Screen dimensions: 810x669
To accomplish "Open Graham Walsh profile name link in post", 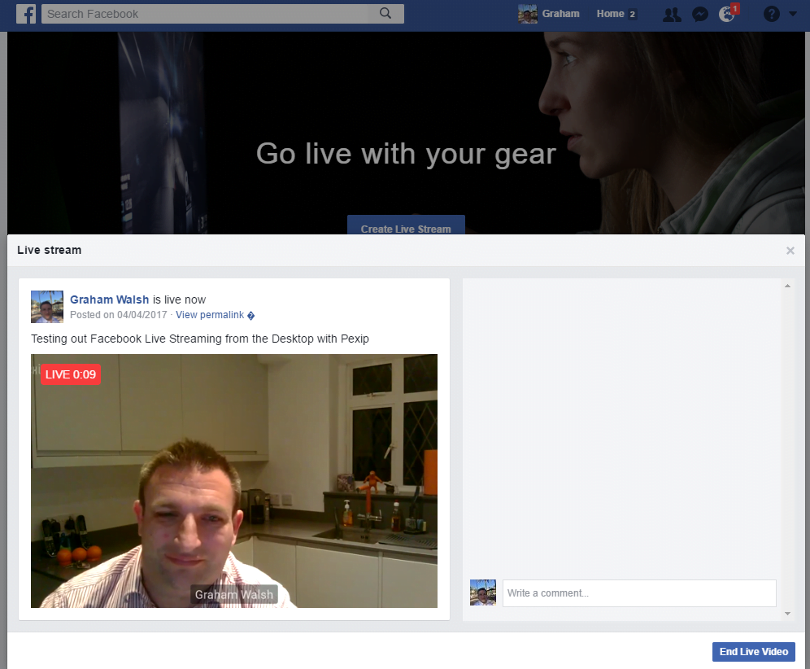I will (x=110, y=300).
